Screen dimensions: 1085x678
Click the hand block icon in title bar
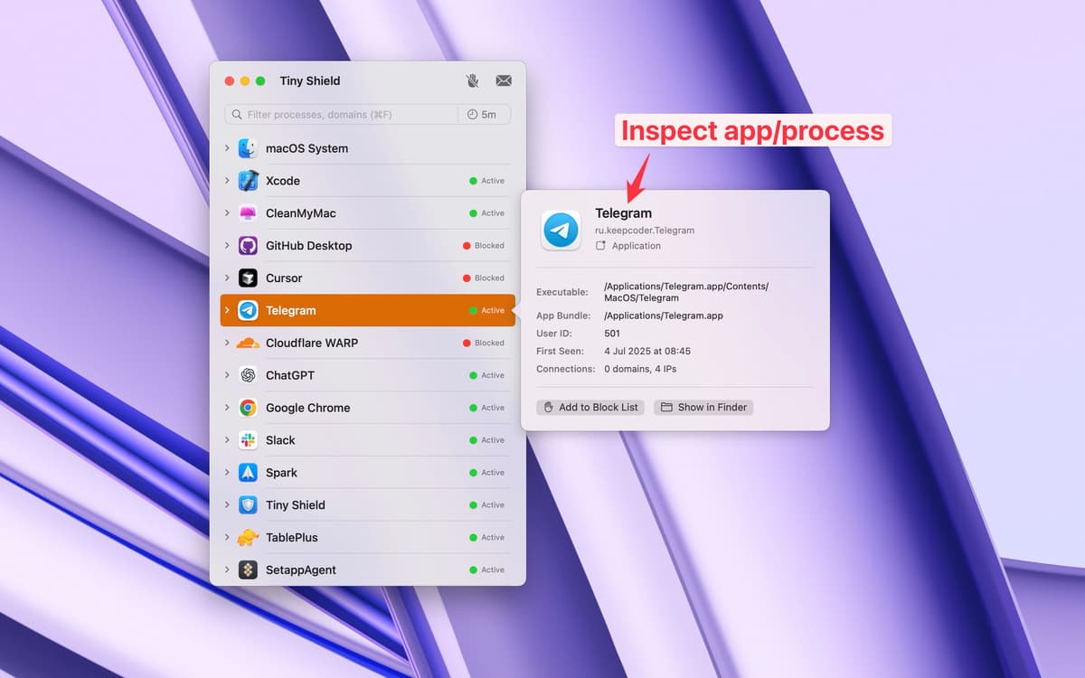472,80
